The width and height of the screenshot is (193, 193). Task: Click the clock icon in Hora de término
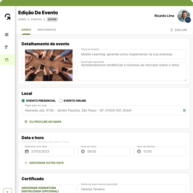(139, 151)
